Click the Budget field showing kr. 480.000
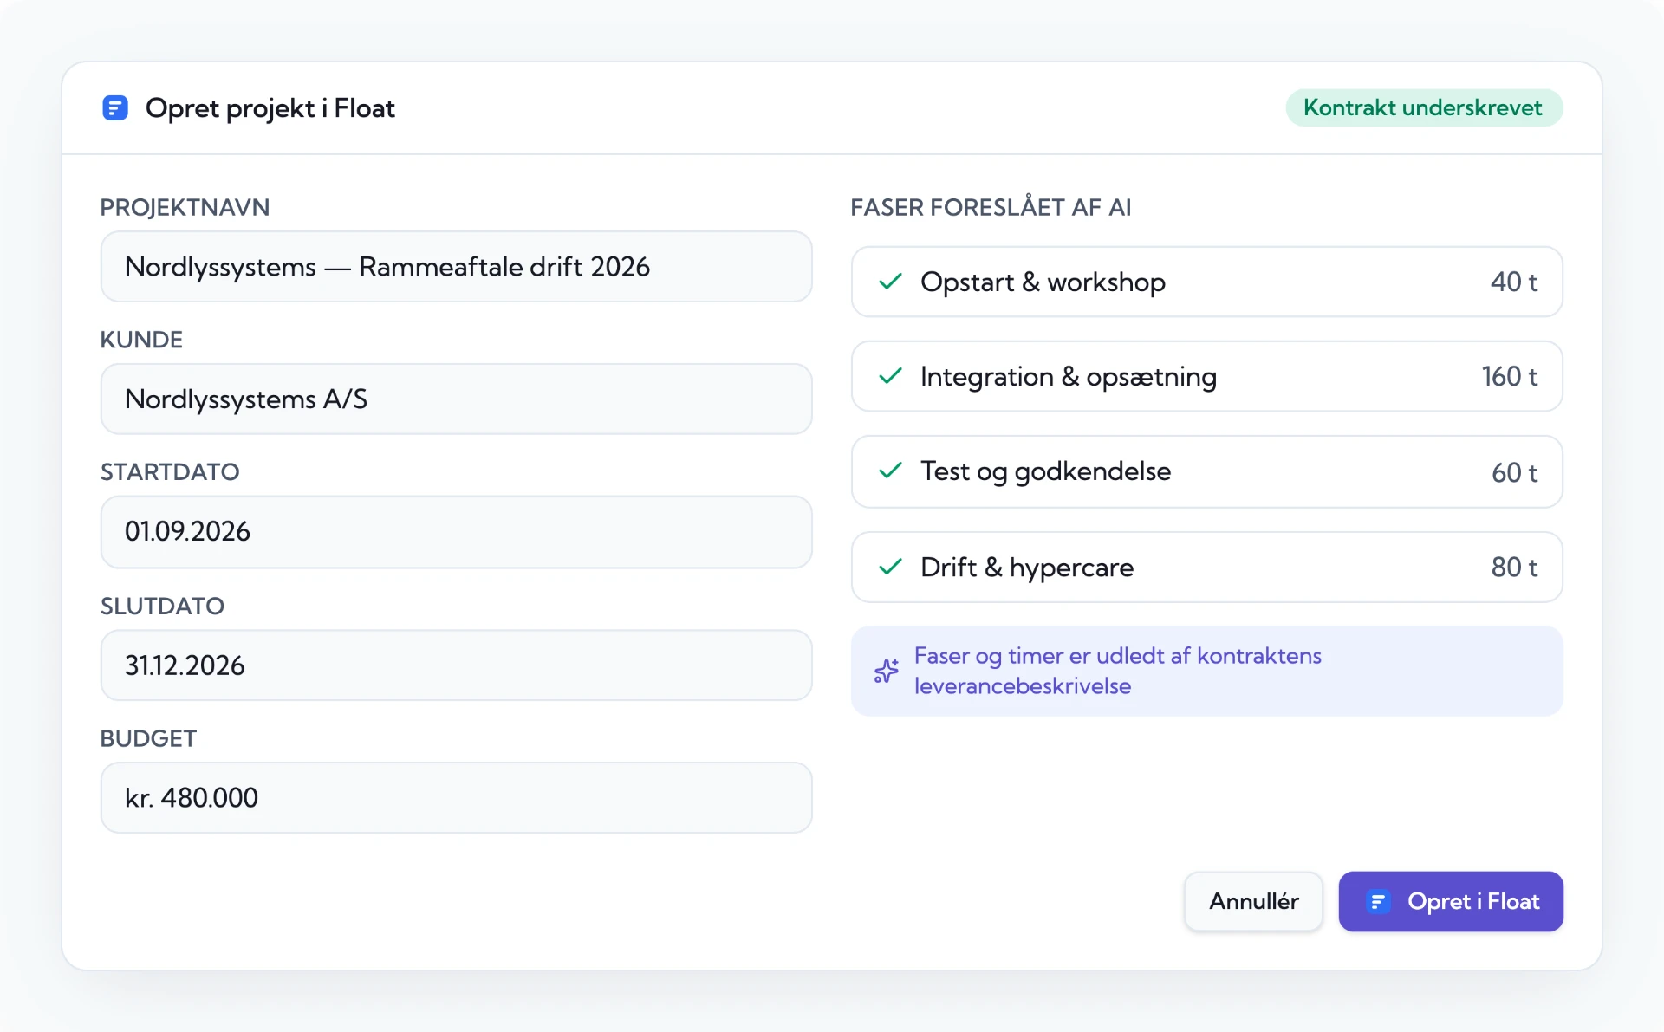 point(457,798)
